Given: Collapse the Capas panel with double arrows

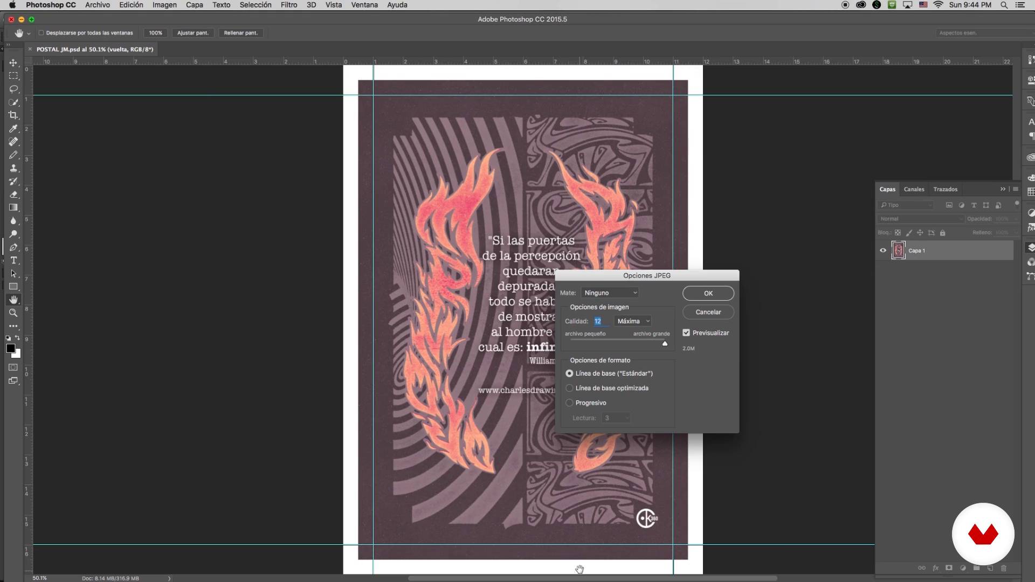Looking at the screenshot, I should click(x=1003, y=189).
